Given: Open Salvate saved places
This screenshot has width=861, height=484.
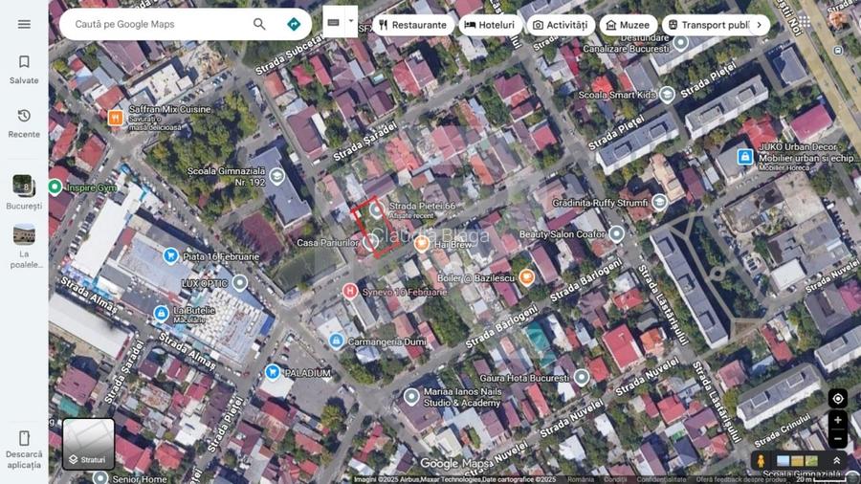Looking at the screenshot, I should tap(24, 70).
